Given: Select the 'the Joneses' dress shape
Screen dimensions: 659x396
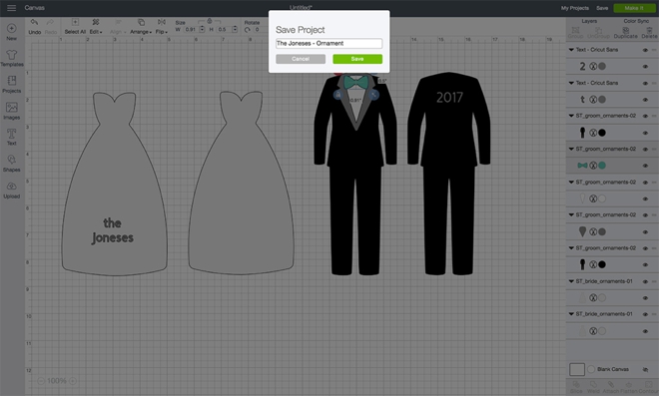Looking at the screenshot, I should coord(114,184).
